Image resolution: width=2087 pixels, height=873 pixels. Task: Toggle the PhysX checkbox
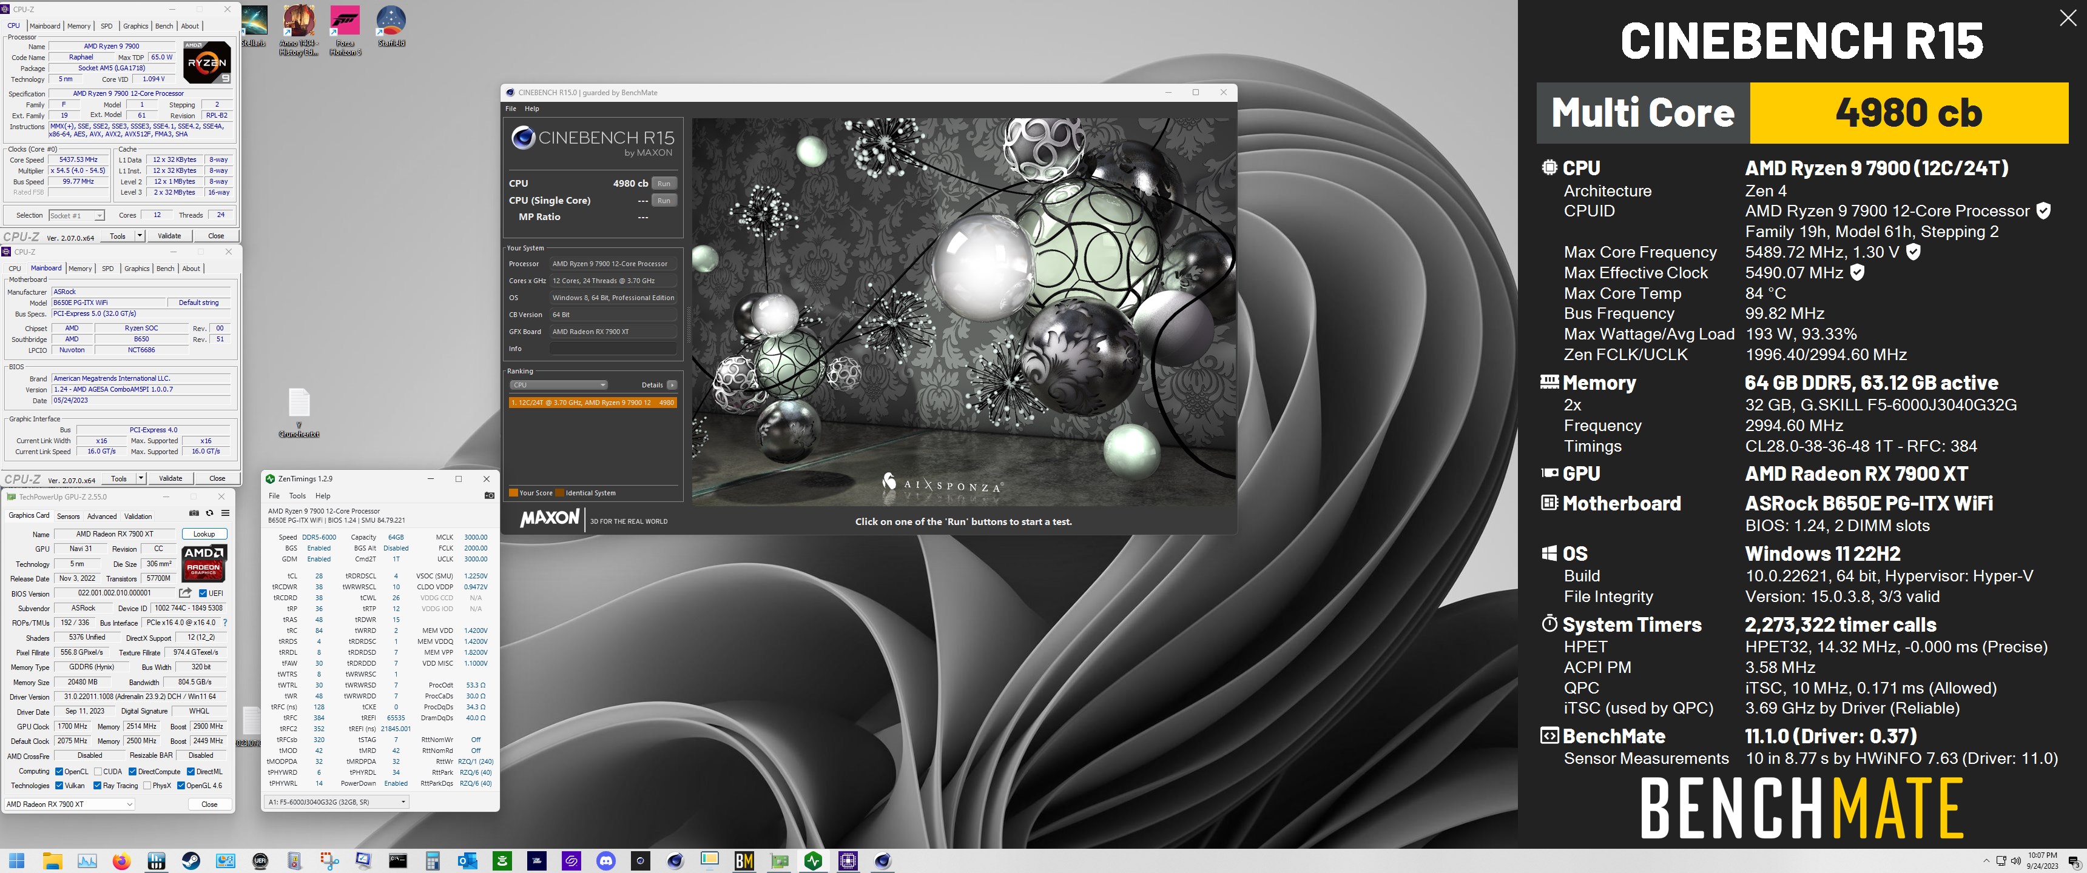(147, 786)
